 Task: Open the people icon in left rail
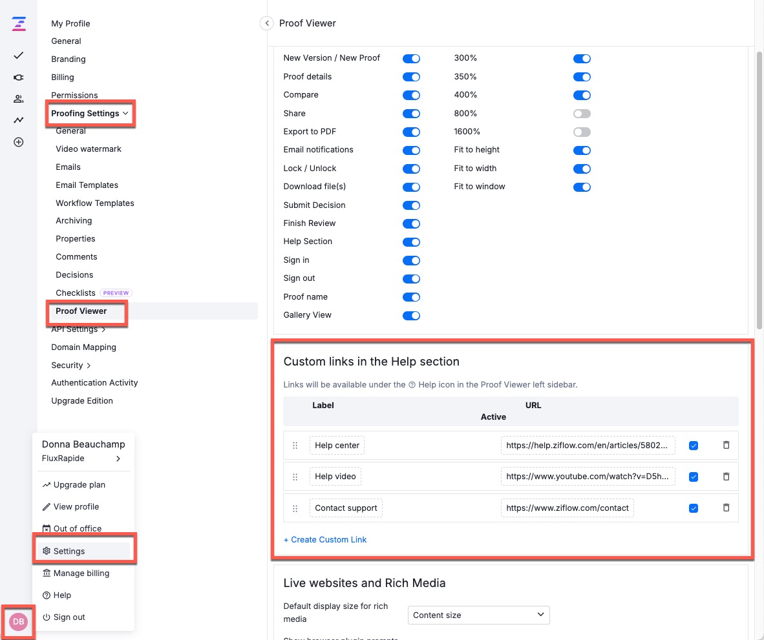pyautogui.click(x=19, y=99)
